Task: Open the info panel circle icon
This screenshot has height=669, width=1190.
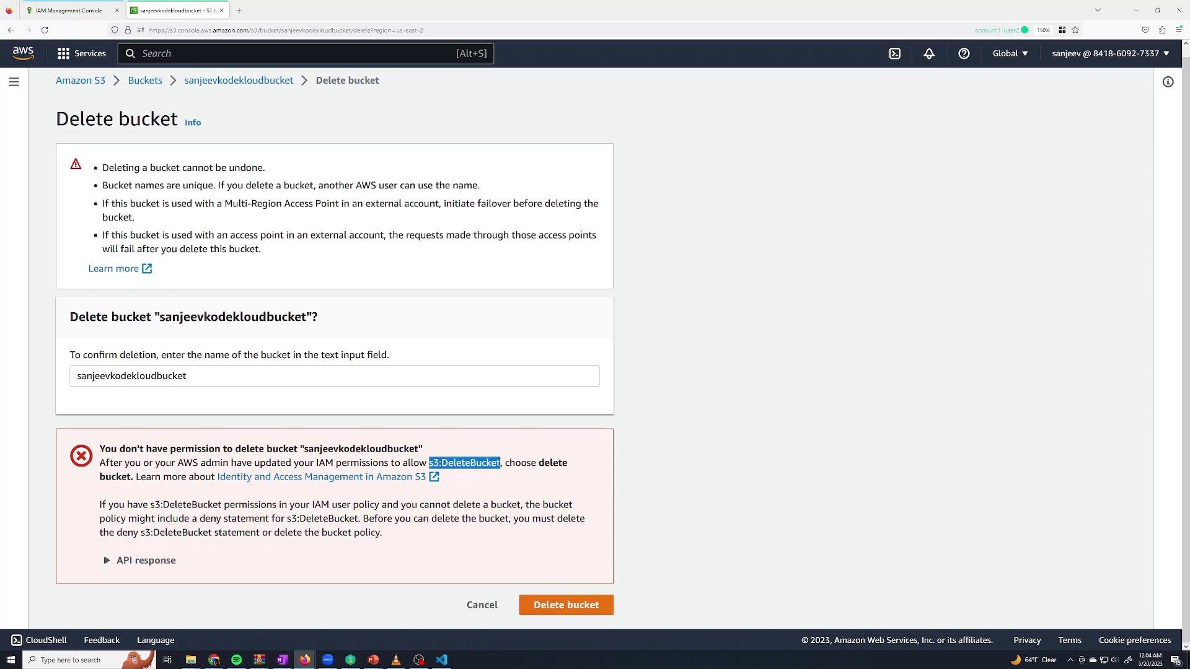Action: coord(1168,82)
